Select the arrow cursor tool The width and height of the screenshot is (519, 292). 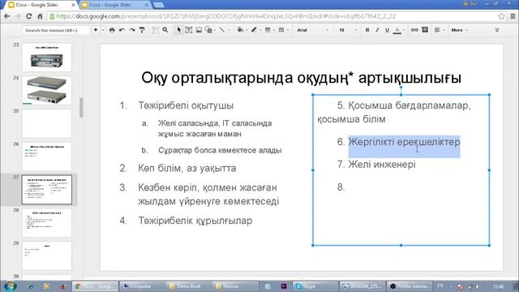tap(178, 30)
